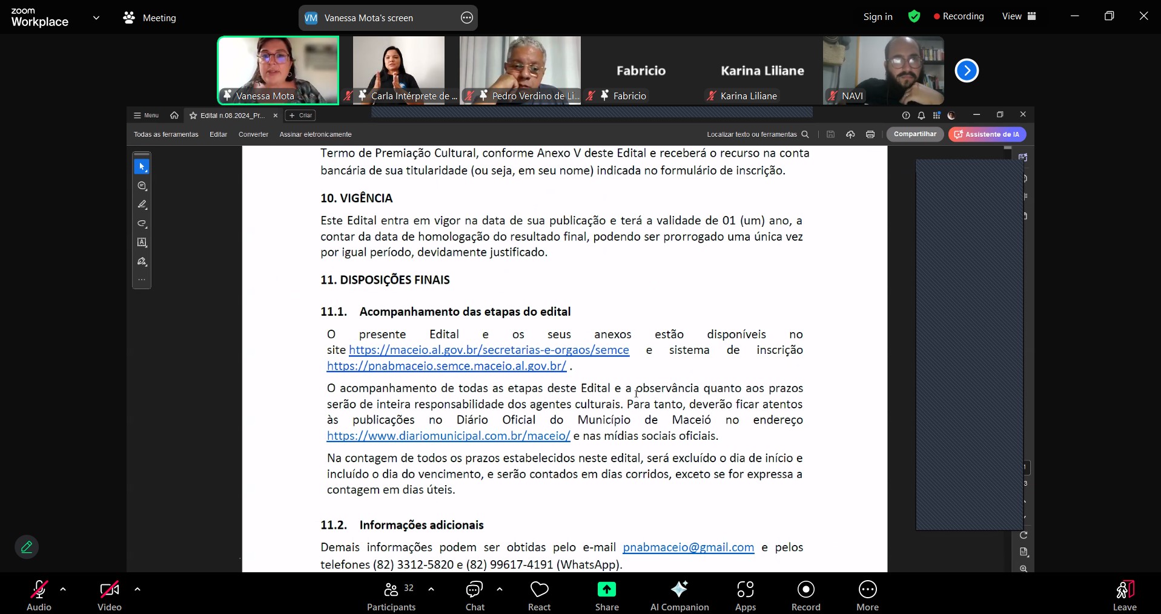1161x614 pixels.
Task: Expand video settings arrow next to Video
Action: point(137,589)
